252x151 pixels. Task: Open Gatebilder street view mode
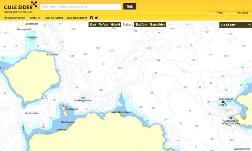point(157,24)
